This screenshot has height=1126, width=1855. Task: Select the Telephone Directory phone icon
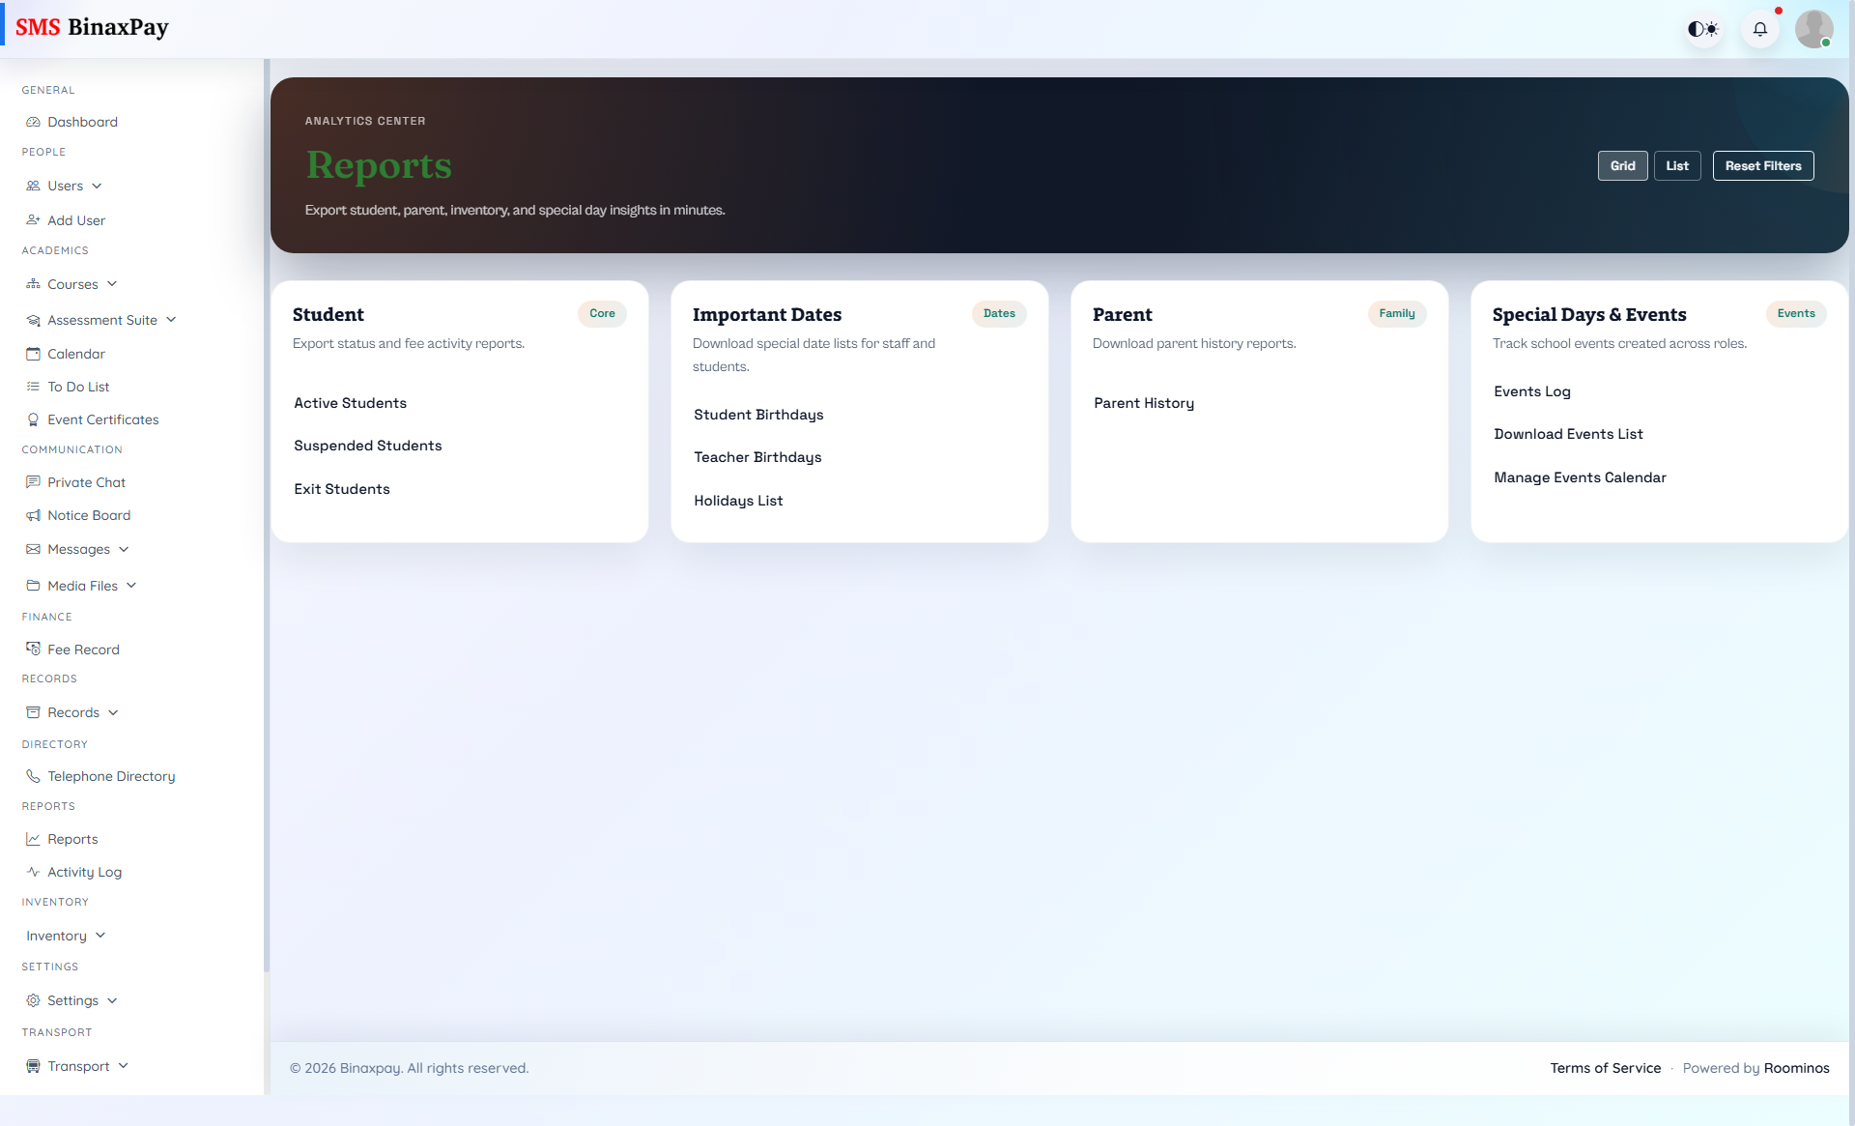click(33, 776)
